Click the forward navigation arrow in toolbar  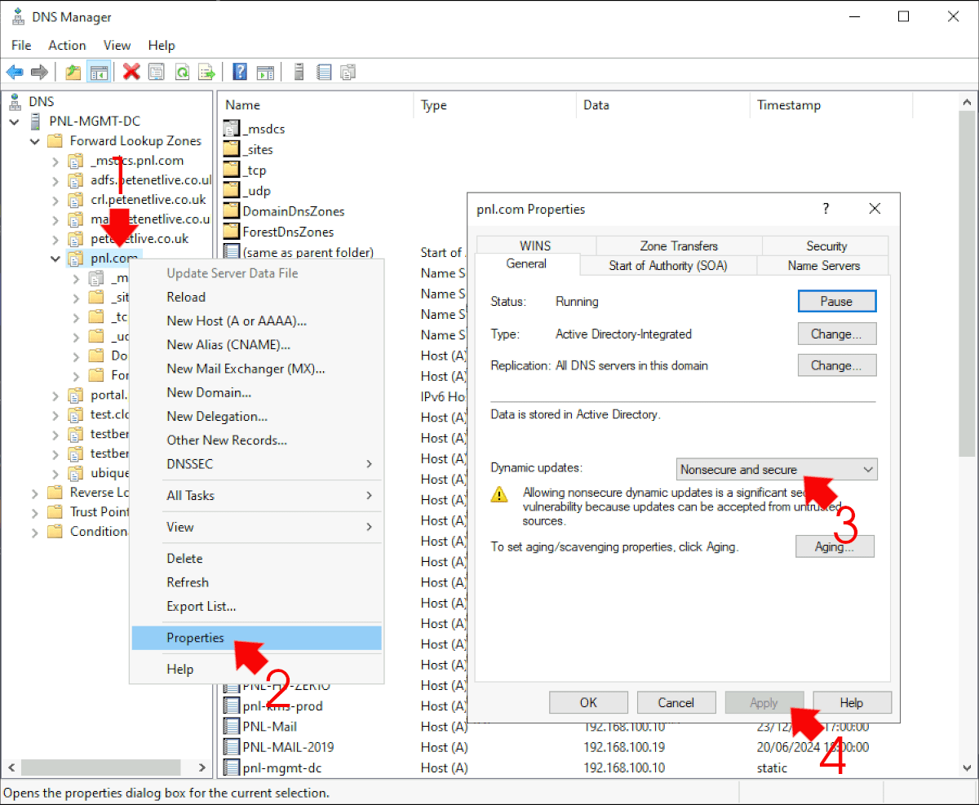point(39,72)
